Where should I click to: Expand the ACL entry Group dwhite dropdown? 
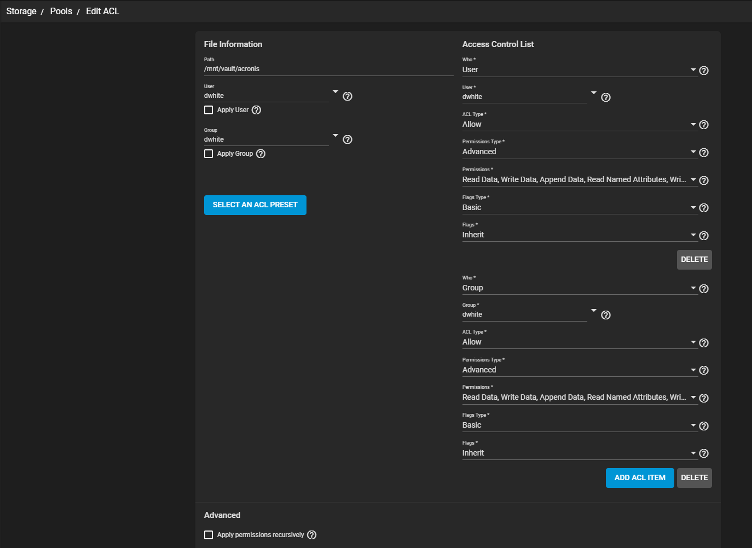point(594,311)
